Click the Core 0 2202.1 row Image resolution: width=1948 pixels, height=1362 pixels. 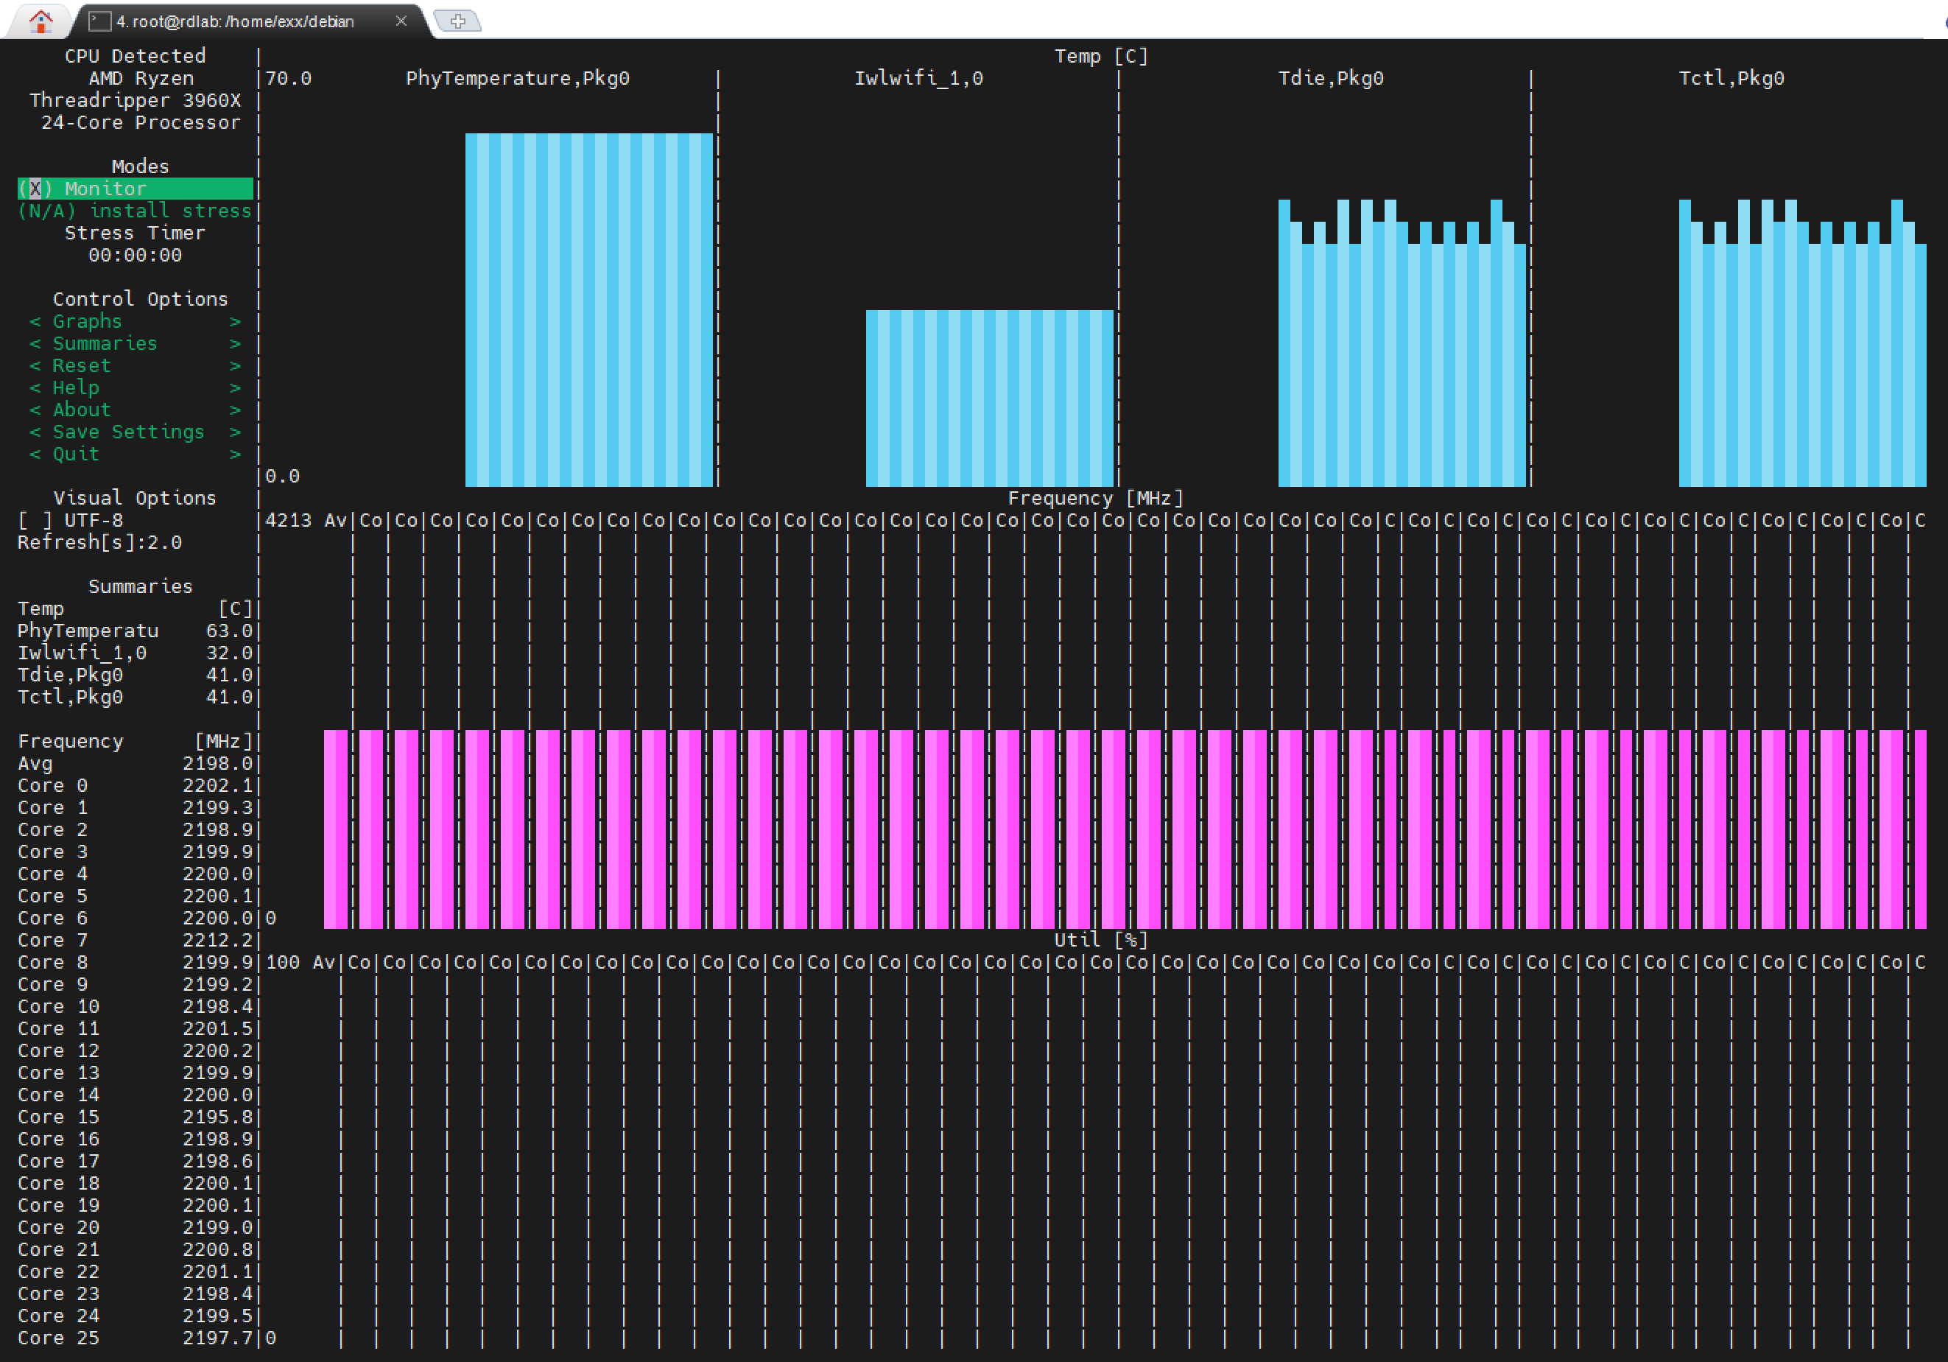pos(135,786)
